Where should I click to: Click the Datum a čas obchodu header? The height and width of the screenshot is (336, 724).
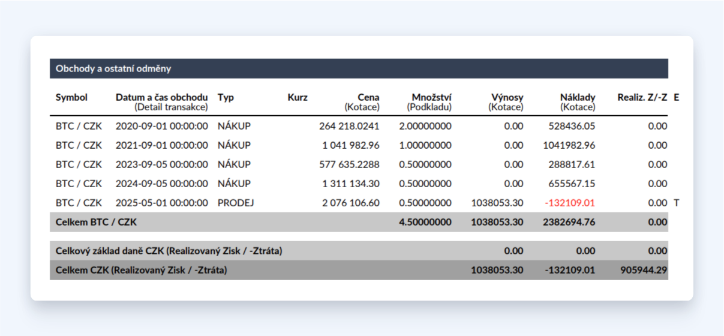pyautogui.click(x=162, y=102)
